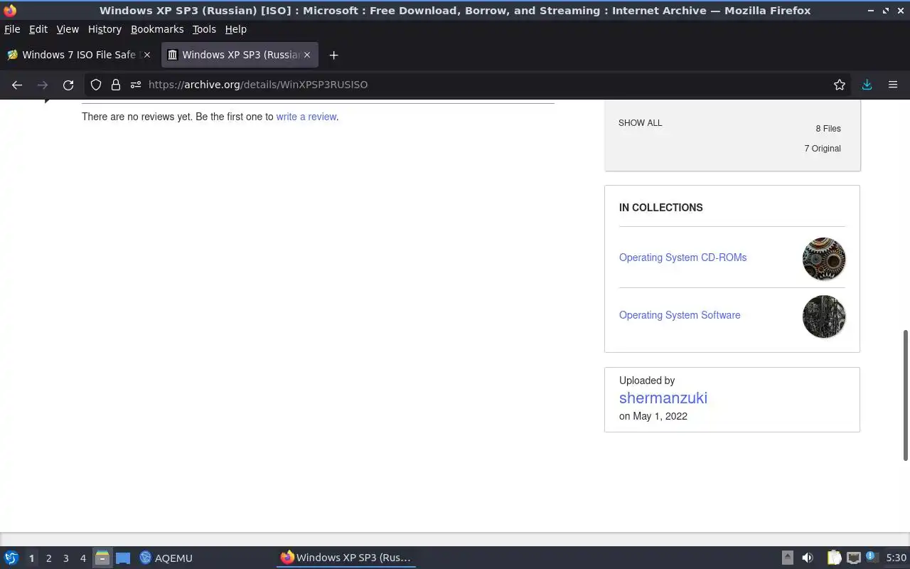Reload the current archive.org page
The image size is (910, 569).
68,85
